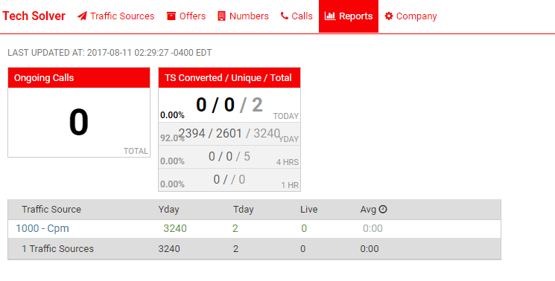Open the 1000 - Cpm traffic source link
The width and height of the screenshot is (555, 281).
click(x=42, y=228)
